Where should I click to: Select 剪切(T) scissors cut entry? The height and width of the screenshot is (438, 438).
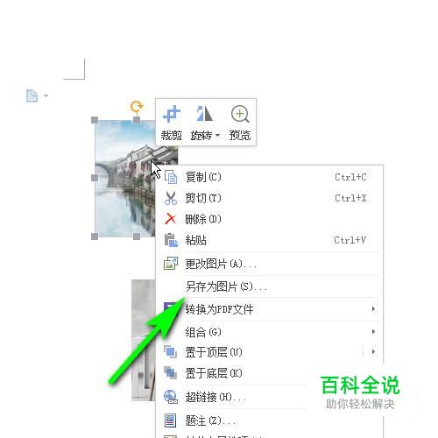tap(269, 198)
